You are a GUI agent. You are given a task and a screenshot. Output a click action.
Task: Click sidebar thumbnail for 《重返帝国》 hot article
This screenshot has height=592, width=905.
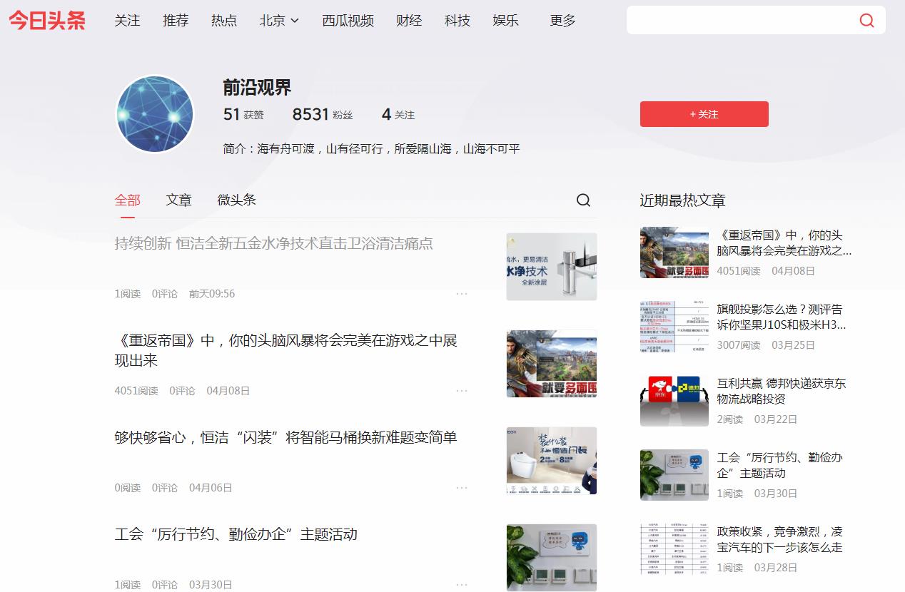pos(674,252)
